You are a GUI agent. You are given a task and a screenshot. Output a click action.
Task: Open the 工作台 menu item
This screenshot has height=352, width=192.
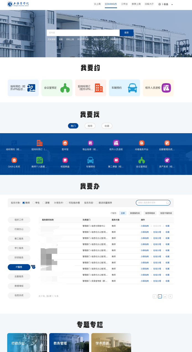click(124, 4)
